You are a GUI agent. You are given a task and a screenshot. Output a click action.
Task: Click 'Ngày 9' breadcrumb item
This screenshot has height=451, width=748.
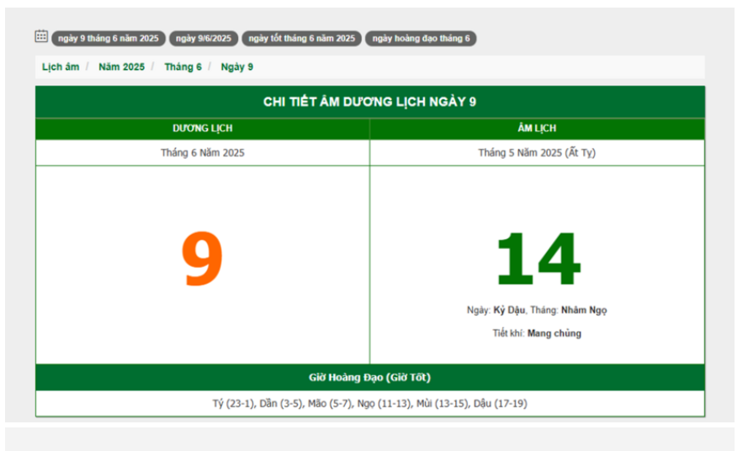point(236,67)
